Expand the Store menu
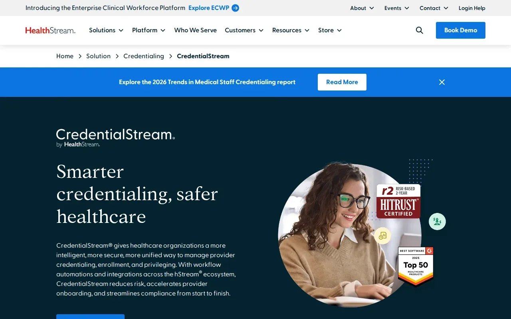The width and height of the screenshot is (511, 319). click(x=330, y=30)
